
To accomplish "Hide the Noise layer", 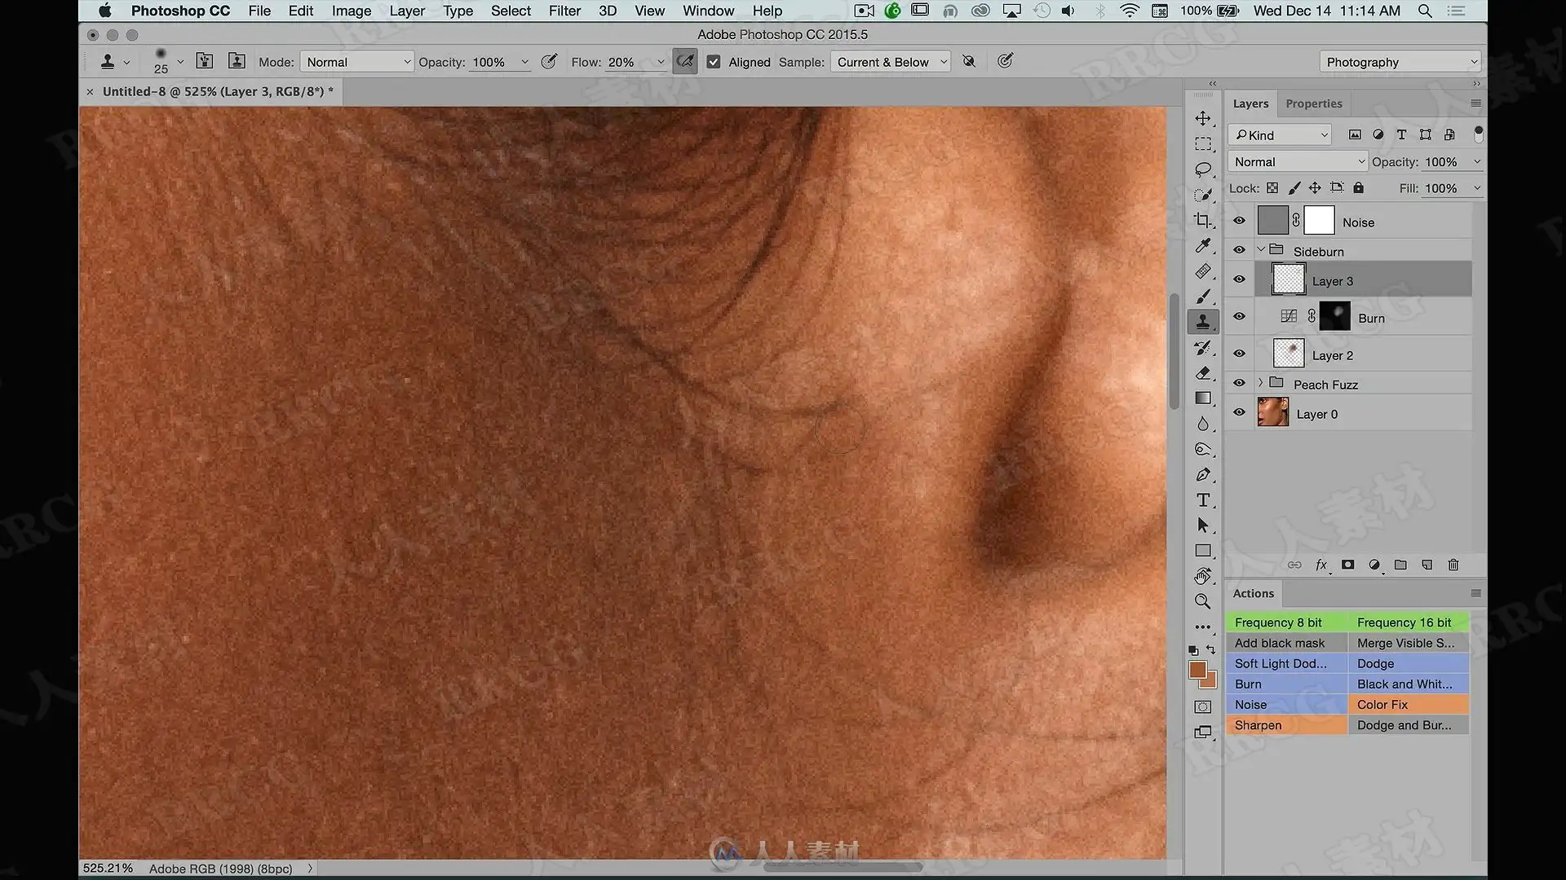I will coord(1239,221).
